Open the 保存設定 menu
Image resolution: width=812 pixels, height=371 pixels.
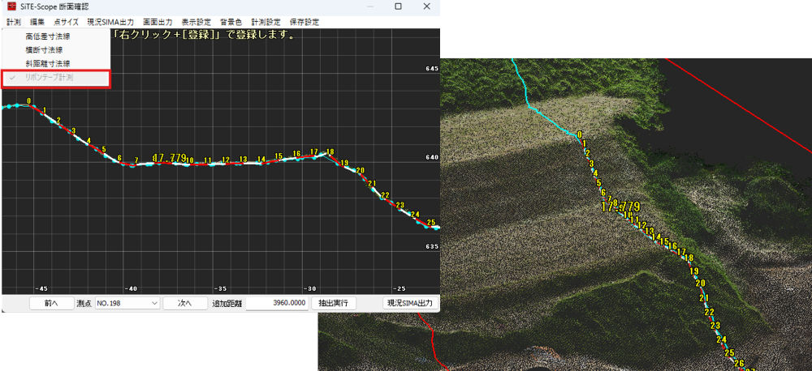coord(304,22)
